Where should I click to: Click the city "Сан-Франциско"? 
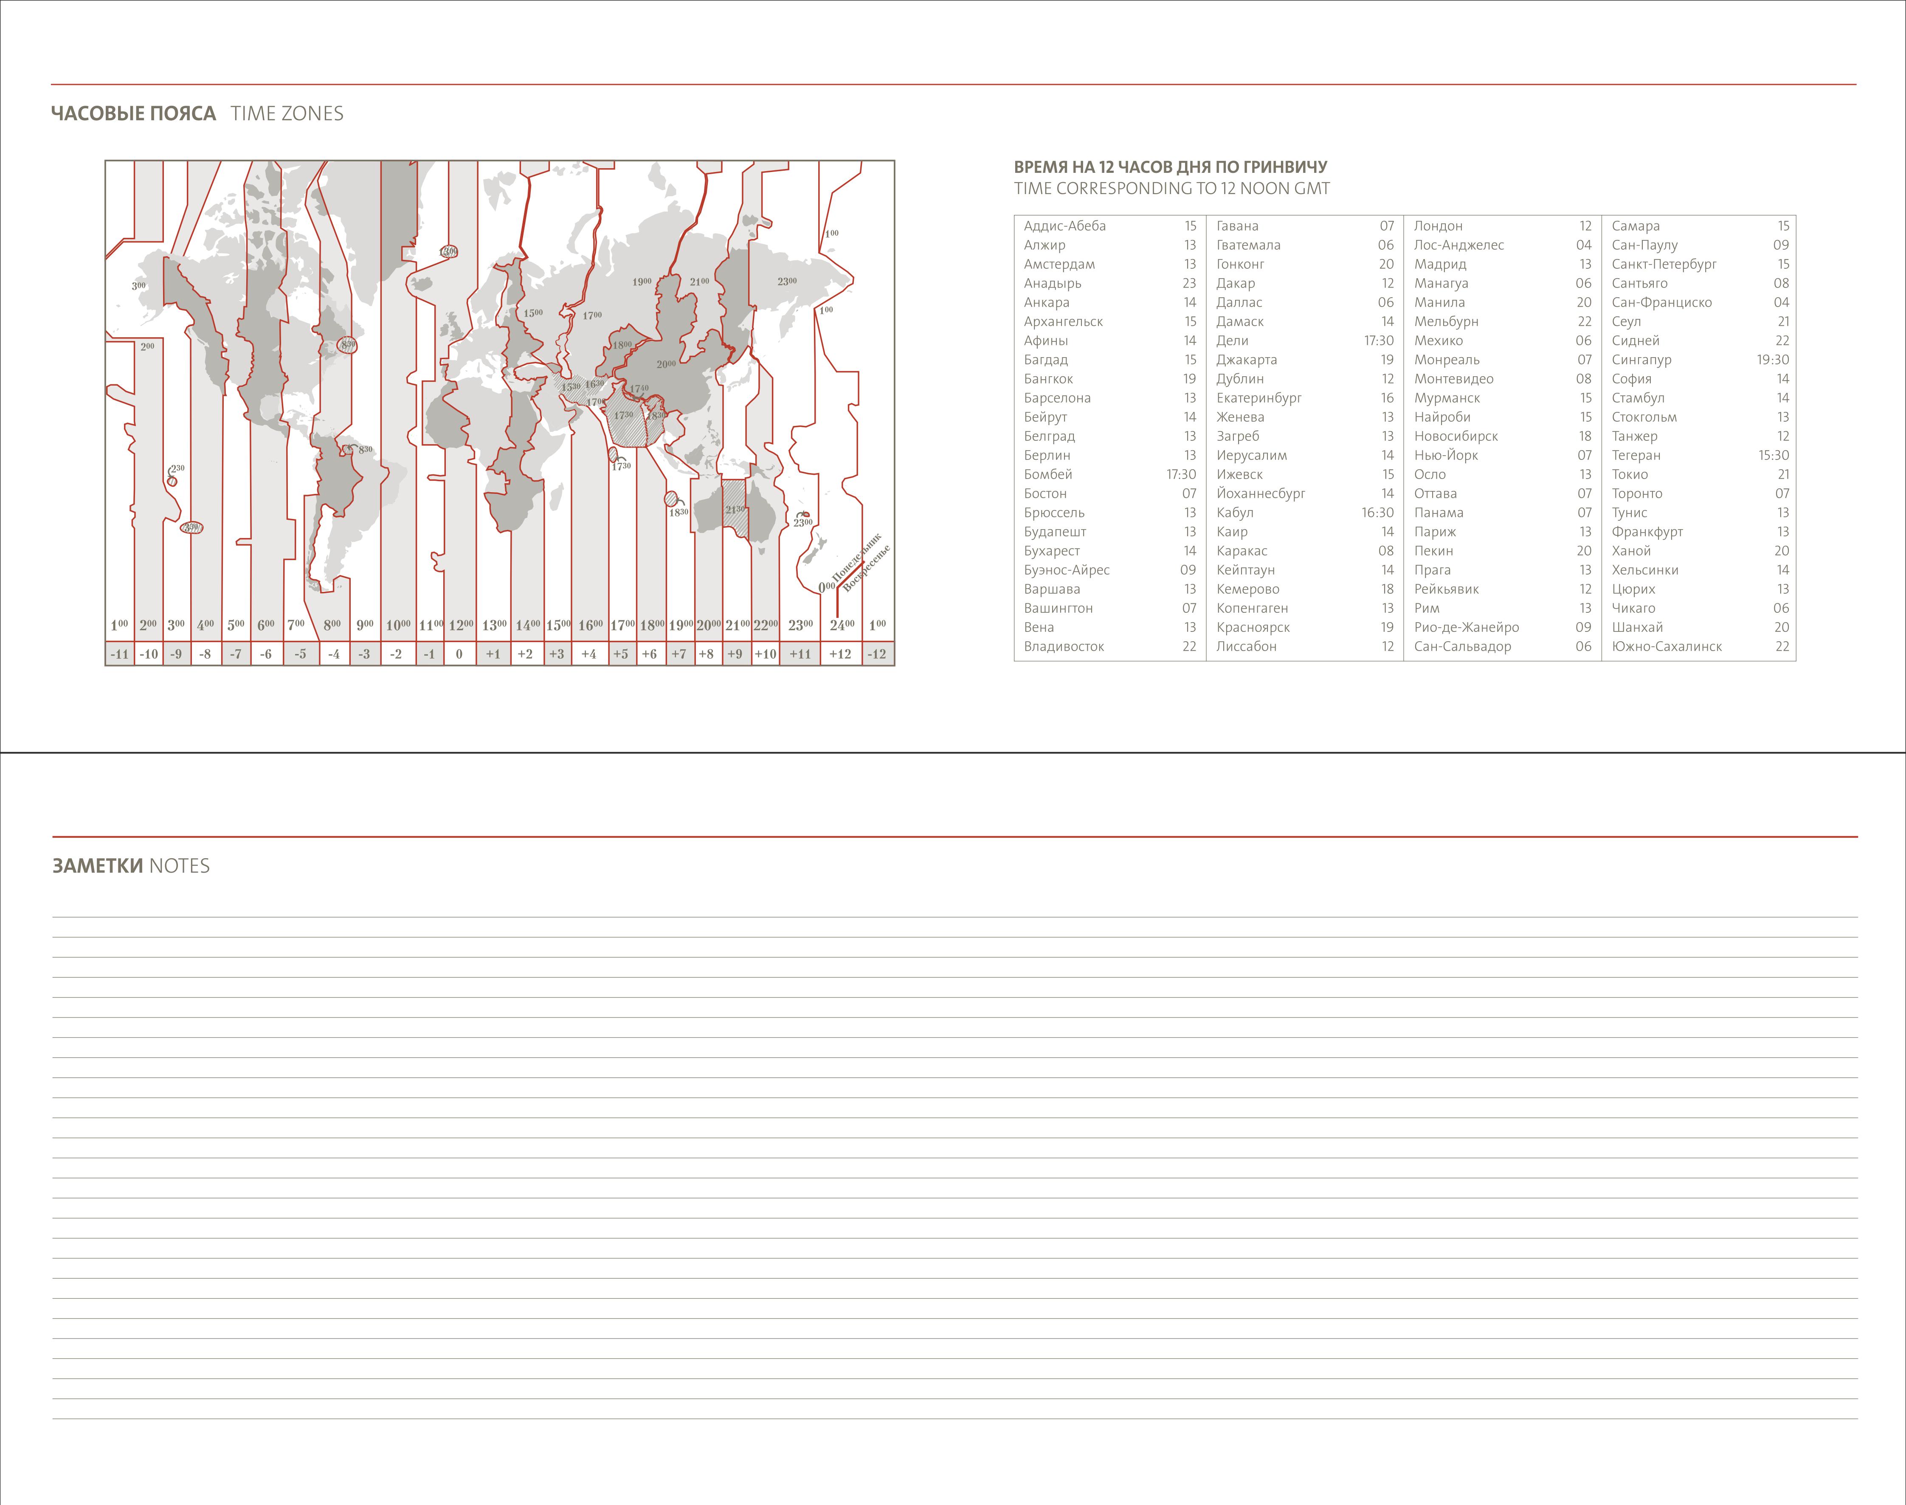1662,302
